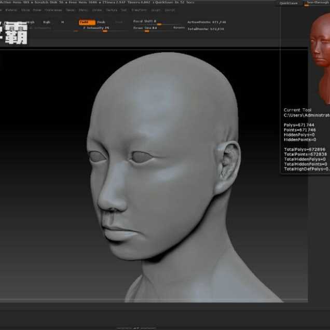Toggle the Zcut mode button
The width and height of the screenshot is (330, 330).
(x=119, y=22)
